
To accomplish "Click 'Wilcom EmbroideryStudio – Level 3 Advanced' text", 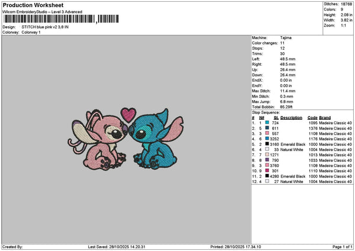I will click(x=43, y=12).
